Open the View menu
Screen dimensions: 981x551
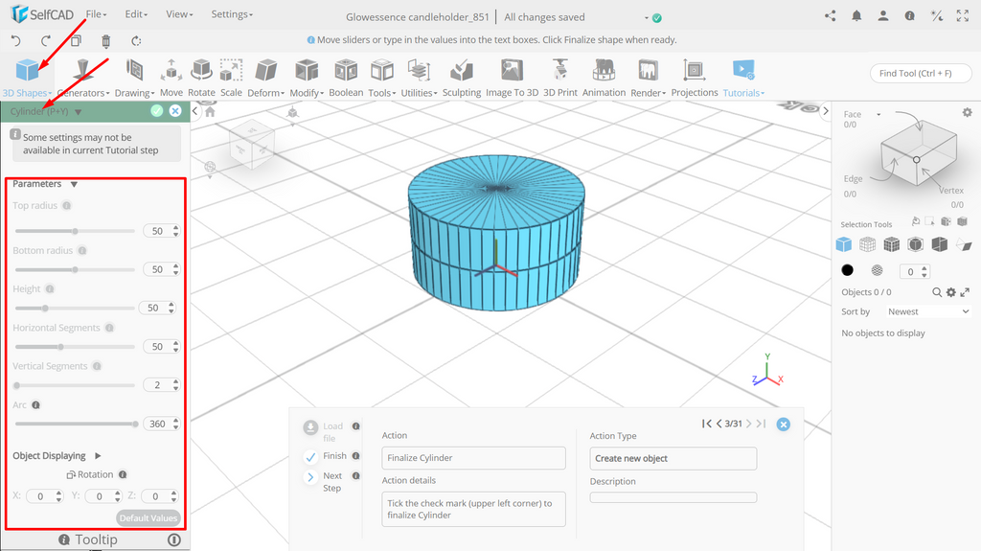tap(179, 13)
